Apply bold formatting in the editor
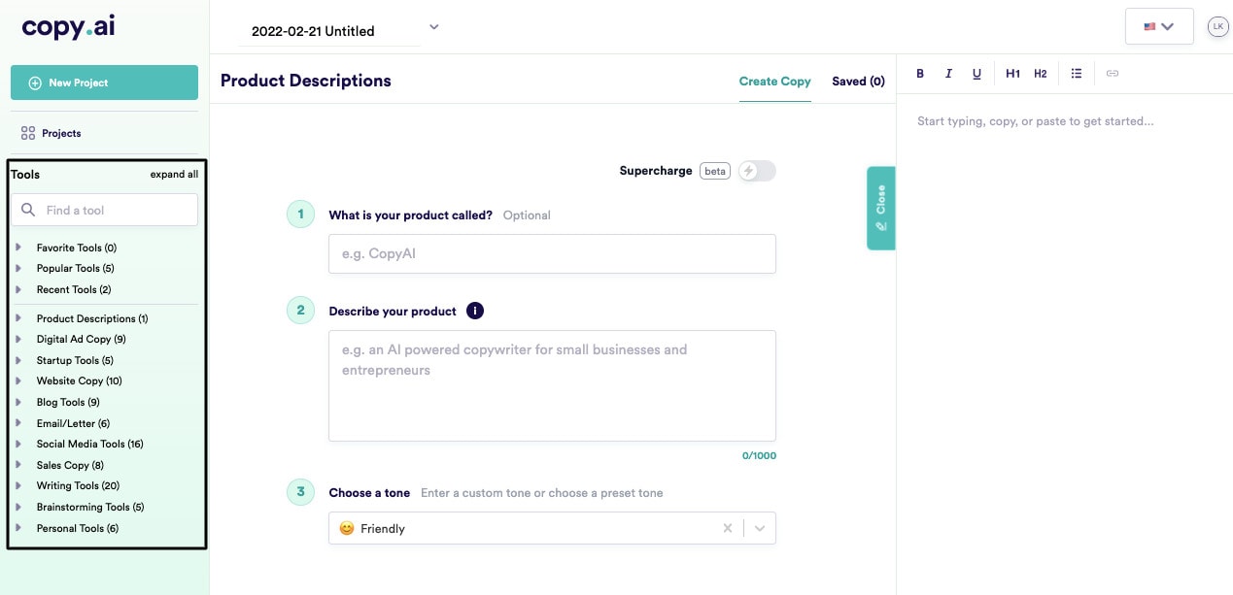Screen dimensions: 1233x595 (x=920, y=74)
